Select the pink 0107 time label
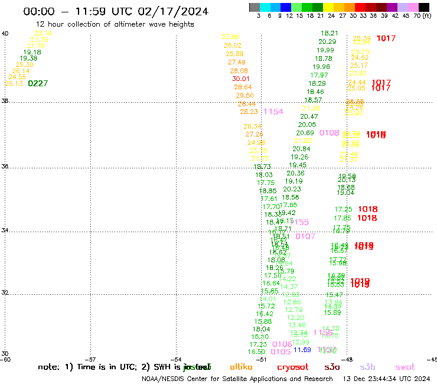 pyautogui.click(x=305, y=236)
